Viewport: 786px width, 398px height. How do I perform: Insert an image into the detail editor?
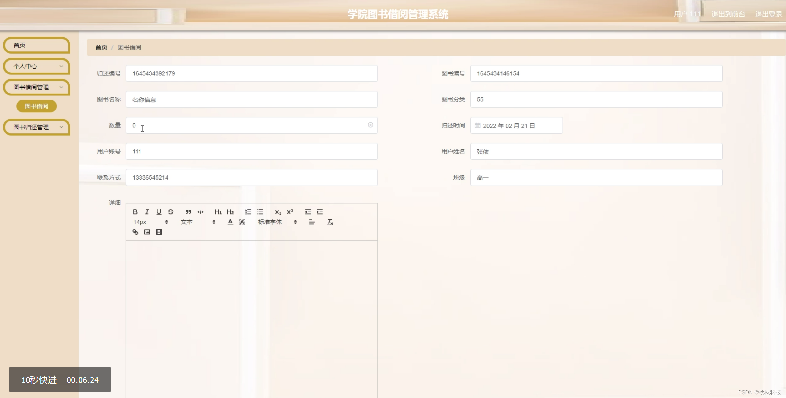coord(147,232)
